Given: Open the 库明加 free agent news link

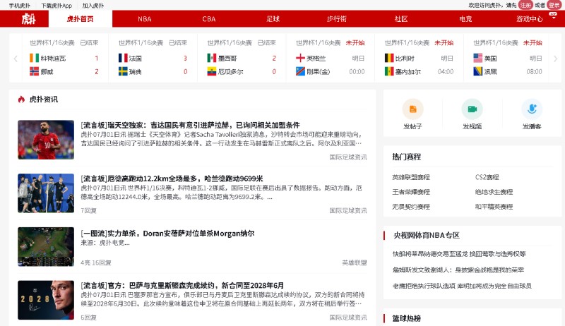Looking at the screenshot, I should click(462, 286).
